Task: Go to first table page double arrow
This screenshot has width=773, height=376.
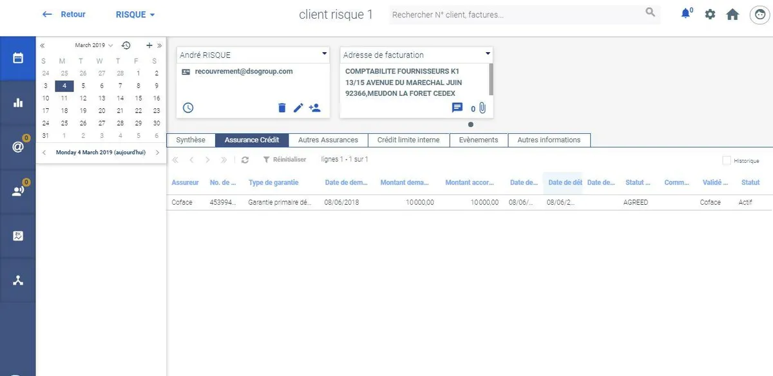Action: 175,160
